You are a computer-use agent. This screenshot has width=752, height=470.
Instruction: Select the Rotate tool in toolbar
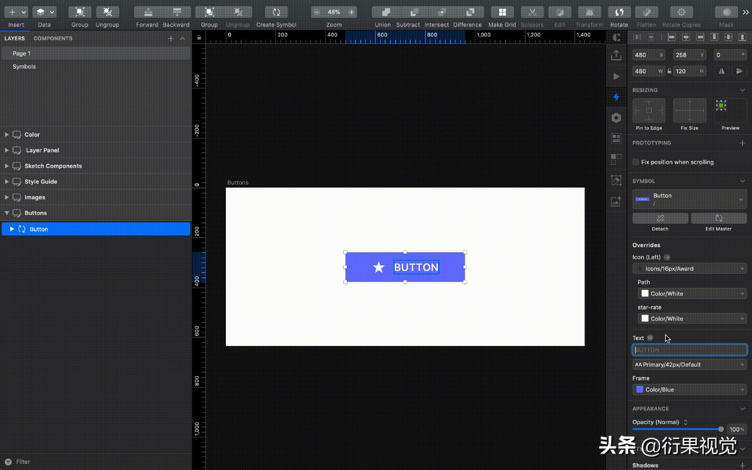(x=619, y=12)
